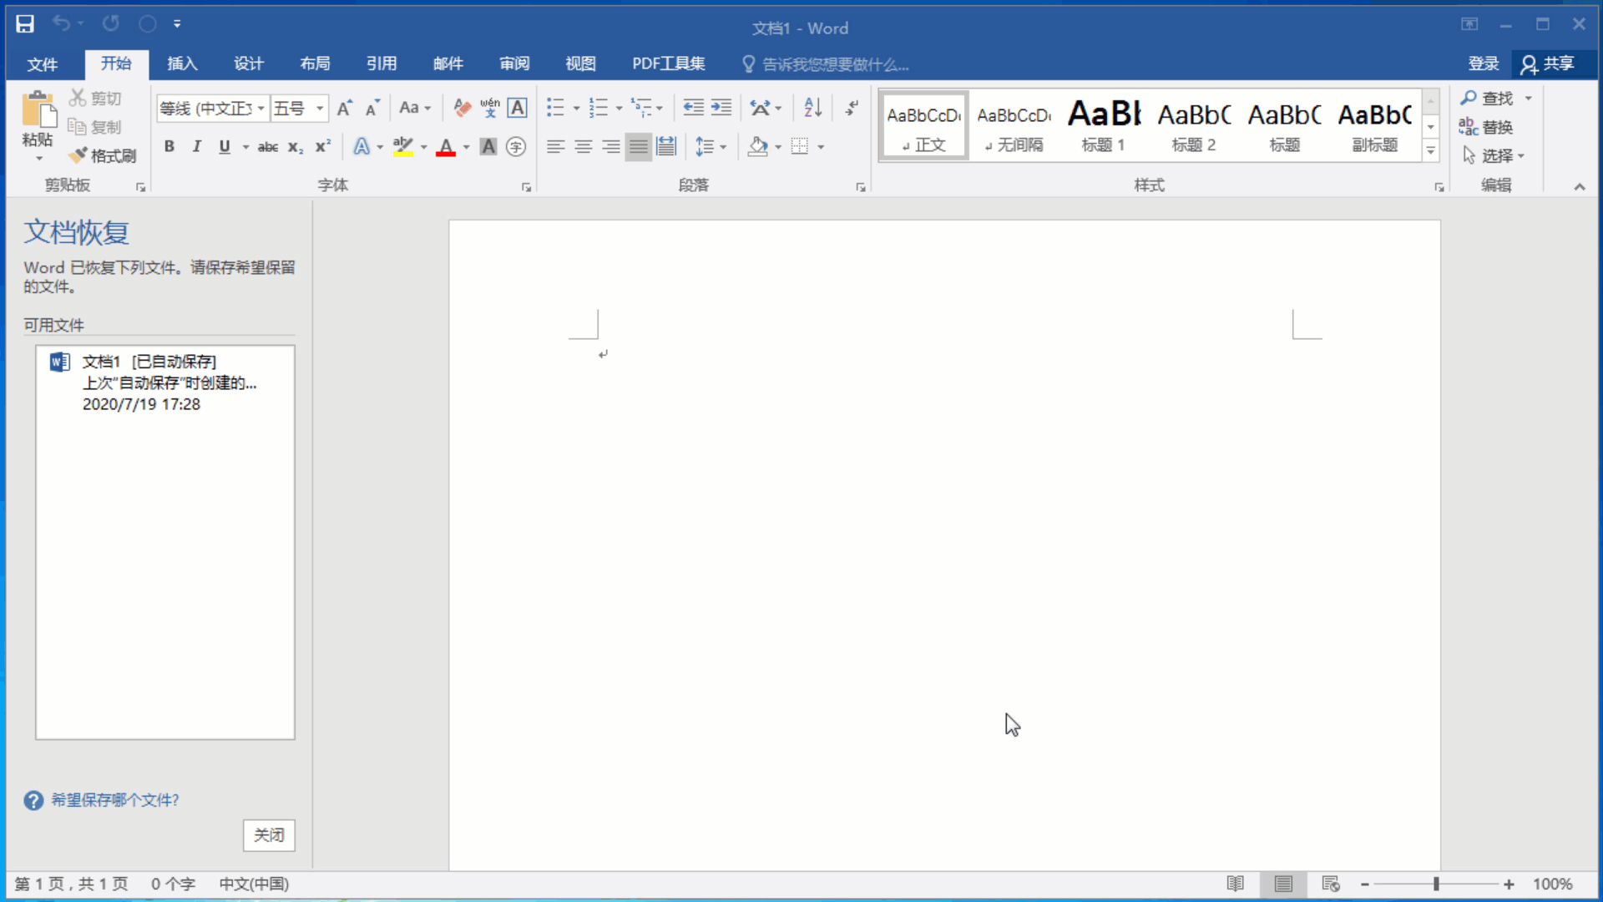Click the Share (共享) button
The image size is (1603, 902).
[1549, 63]
